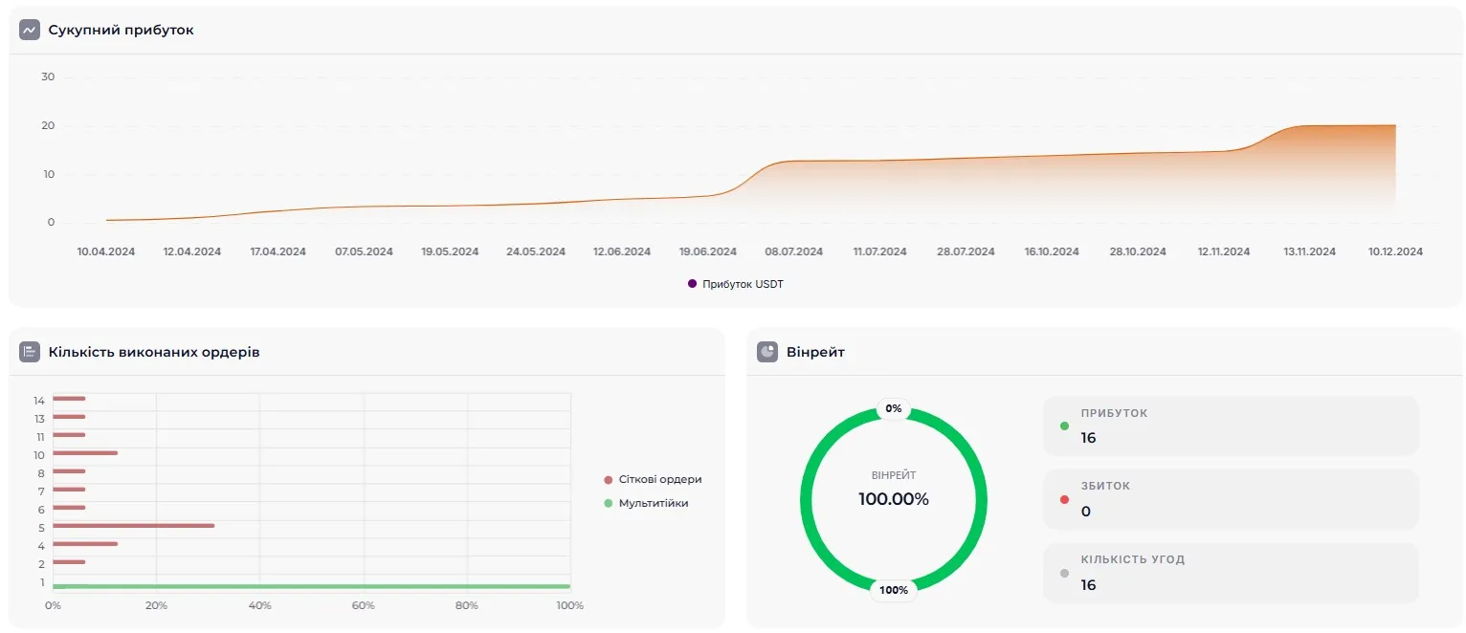Click the longest red bar at row 5
This screenshot has height=633, width=1466.
tap(134, 525)
